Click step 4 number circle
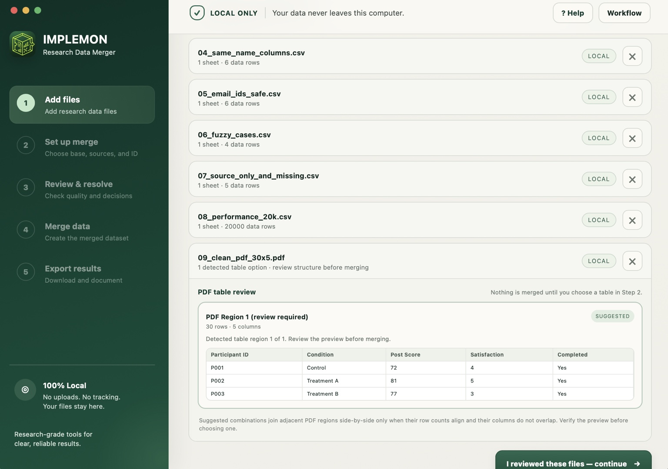 26,229
